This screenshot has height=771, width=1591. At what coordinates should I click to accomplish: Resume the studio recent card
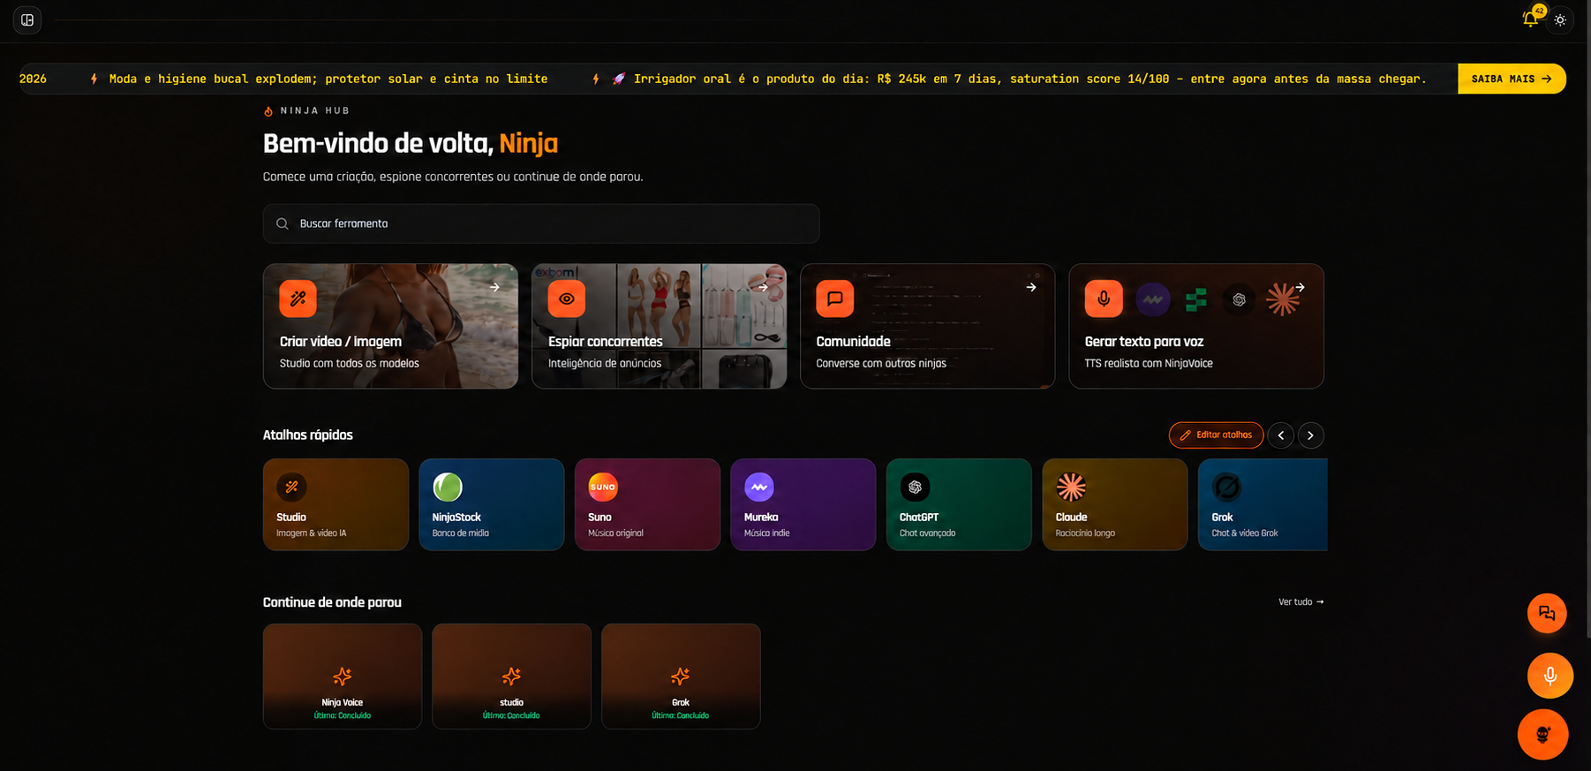tap(511, 677)
